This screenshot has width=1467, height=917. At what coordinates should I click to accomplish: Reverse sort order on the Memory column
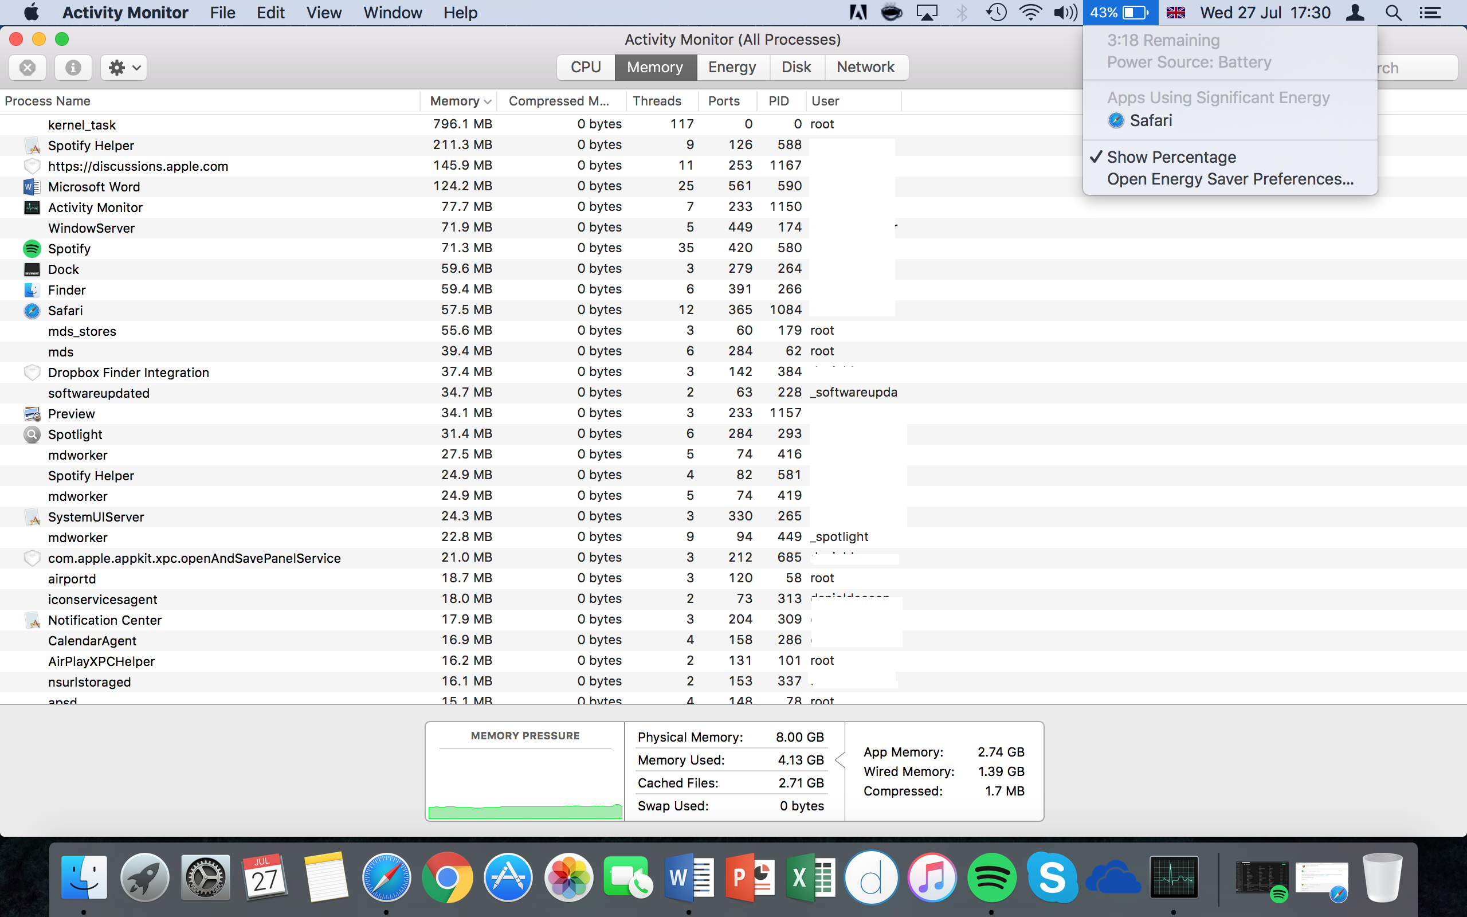coord(458,101)
